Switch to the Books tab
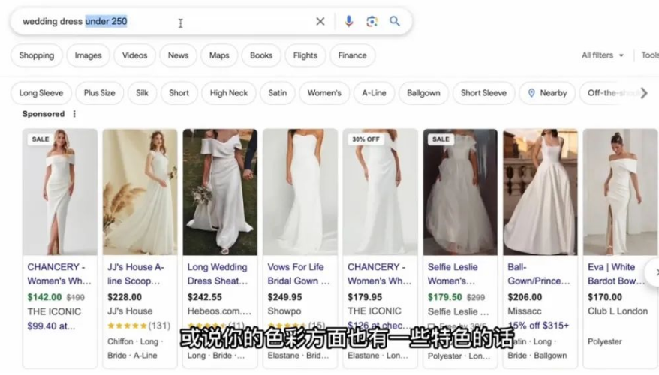This screenshot has width=659, height=375. tap(261, 55)
